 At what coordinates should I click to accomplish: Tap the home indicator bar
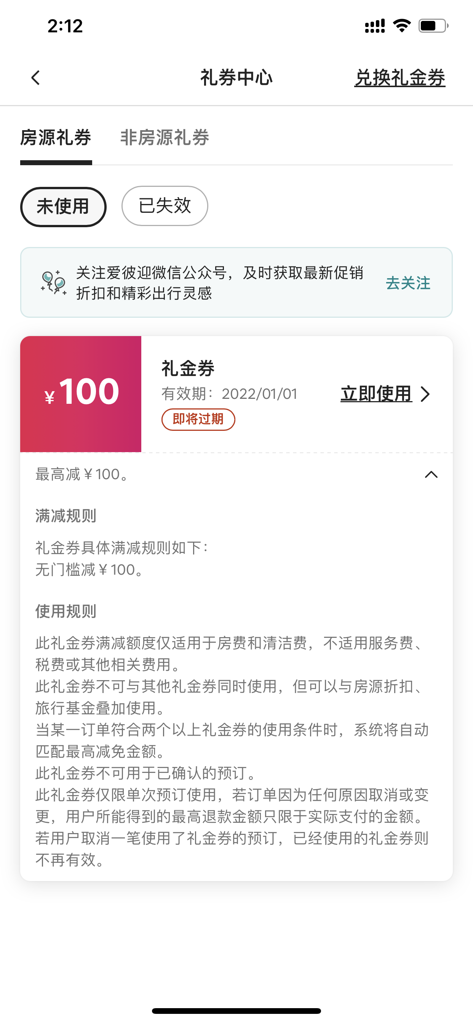point(236,1011)
